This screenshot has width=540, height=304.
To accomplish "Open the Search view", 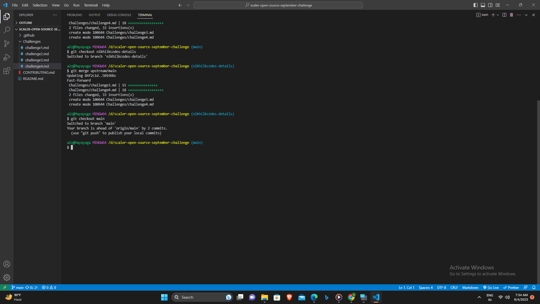I will pos(7,30).
